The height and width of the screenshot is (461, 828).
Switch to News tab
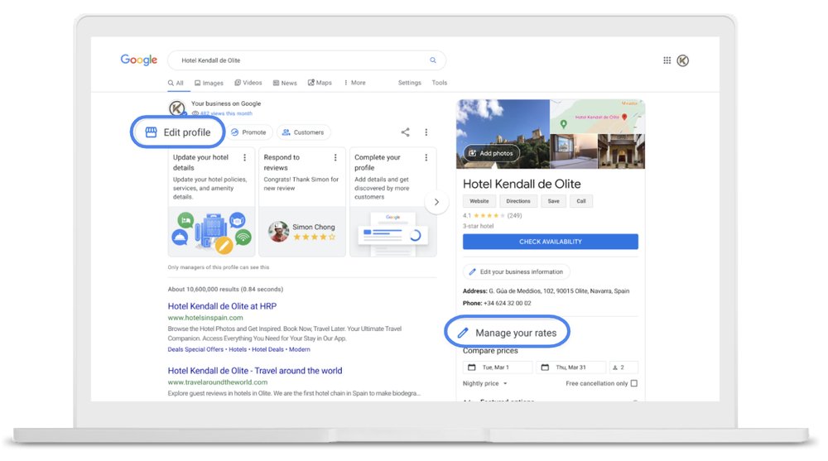pos(285,83)
